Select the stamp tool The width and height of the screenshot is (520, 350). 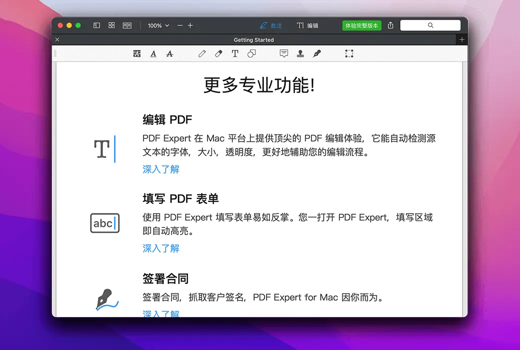(300, 53)
